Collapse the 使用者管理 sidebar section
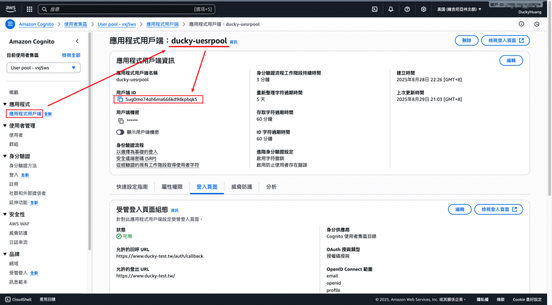 [5, 126]
